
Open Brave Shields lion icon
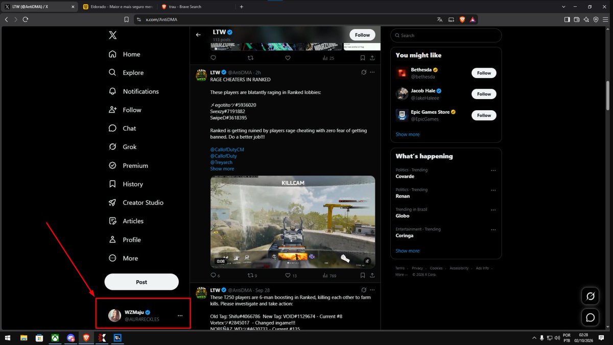point(462,19)
